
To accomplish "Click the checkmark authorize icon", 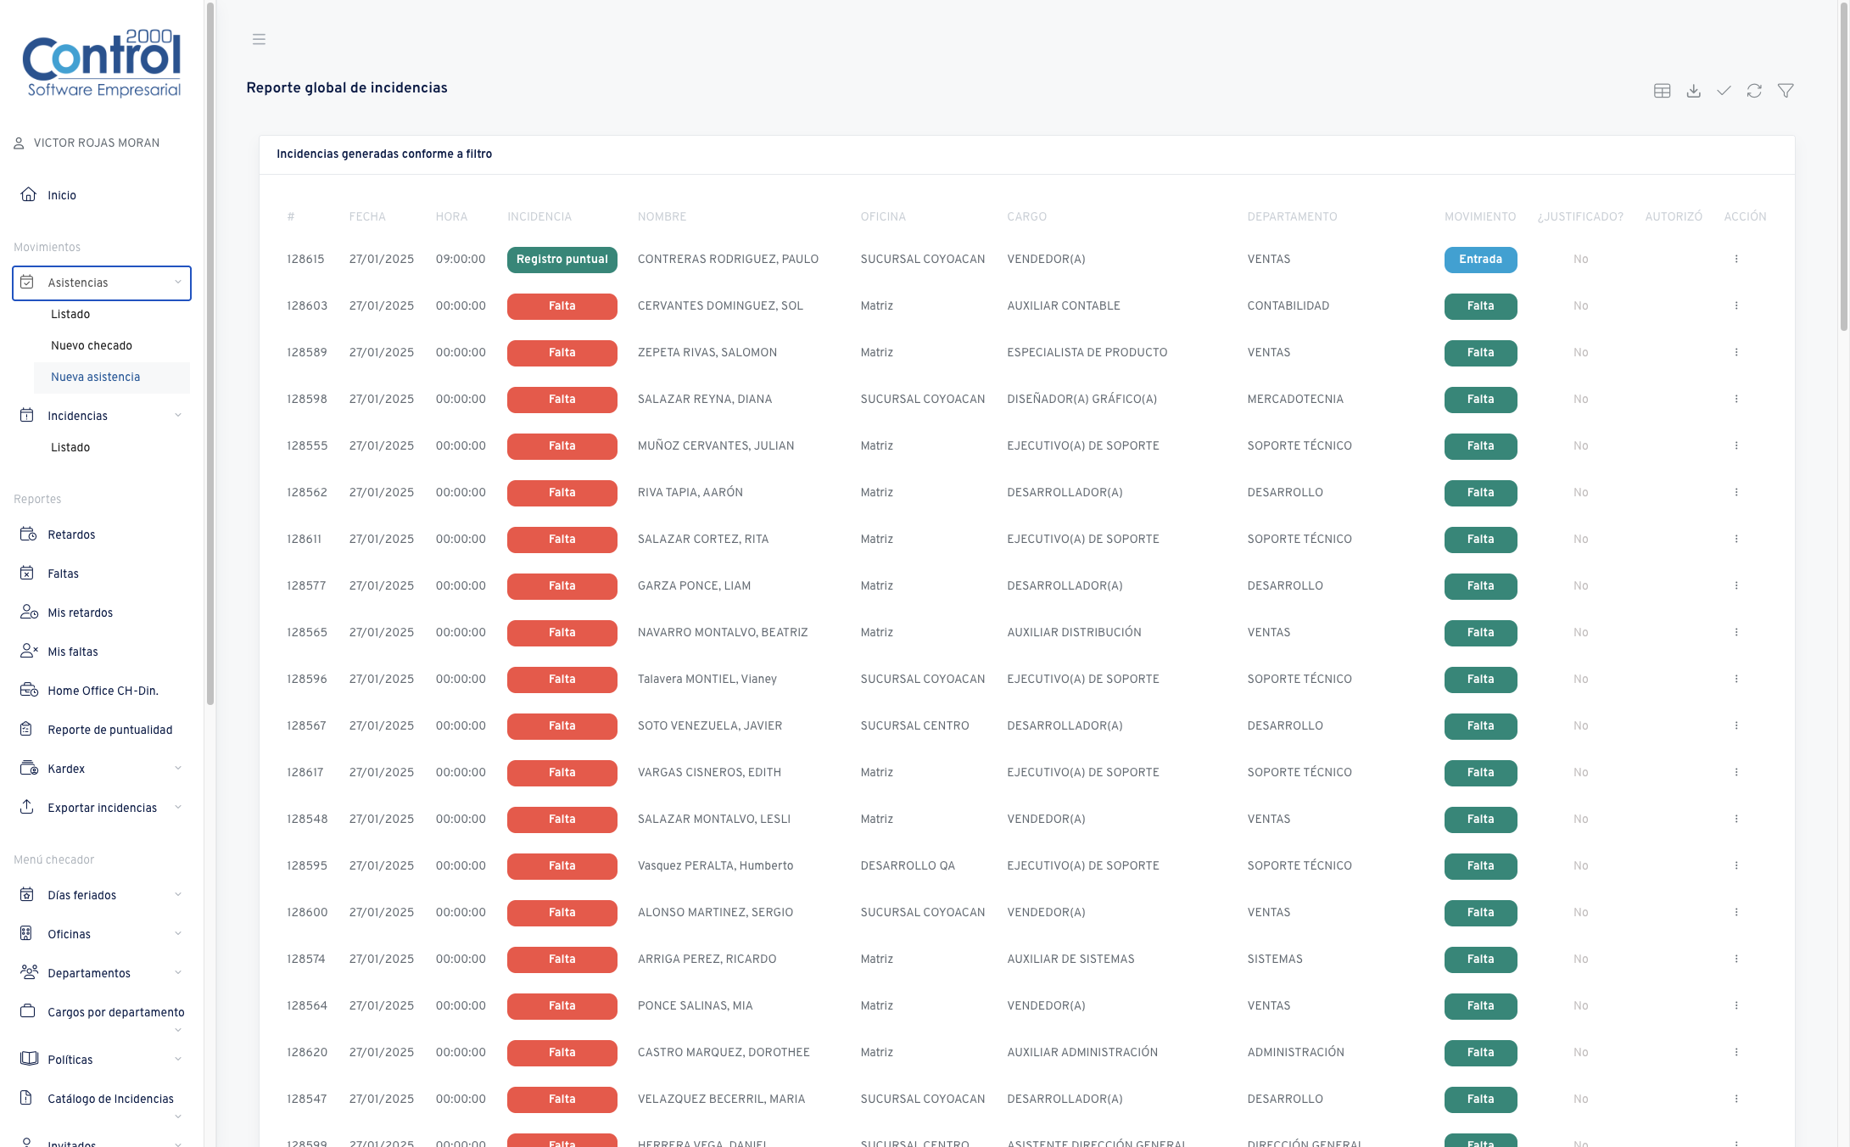I will (x=1724, y=91).
